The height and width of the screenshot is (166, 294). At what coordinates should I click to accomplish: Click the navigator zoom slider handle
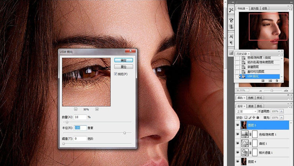[272, 90]
